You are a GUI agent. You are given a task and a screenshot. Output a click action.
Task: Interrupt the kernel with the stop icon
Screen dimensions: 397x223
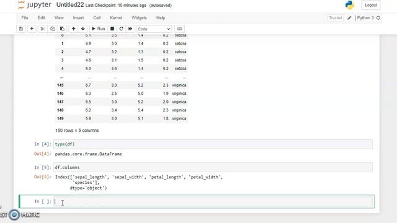(112, 29)
